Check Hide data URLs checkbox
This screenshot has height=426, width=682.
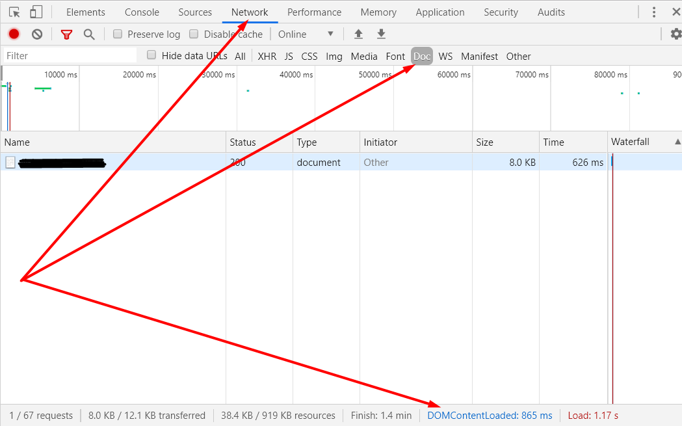tap(151, 55)
